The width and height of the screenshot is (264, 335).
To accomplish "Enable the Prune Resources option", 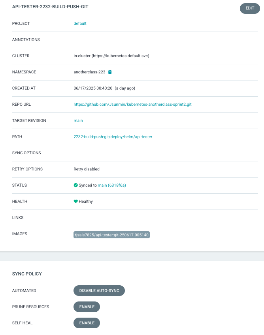I will point(87,307).
